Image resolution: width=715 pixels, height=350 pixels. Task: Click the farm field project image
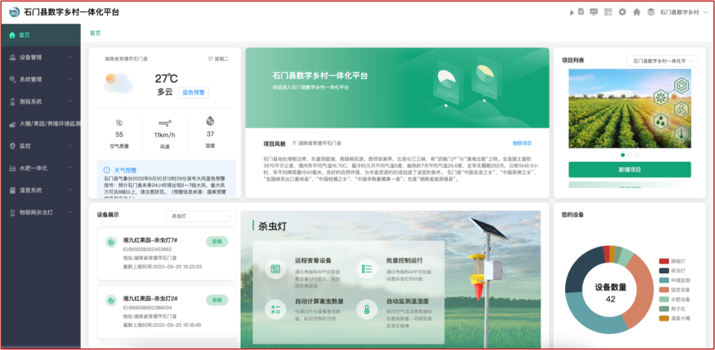630,108
